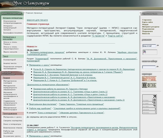Viewport: 163px width, 138px height.
Task: Open the Культура письменной речи banner
Action: [149, 79]
